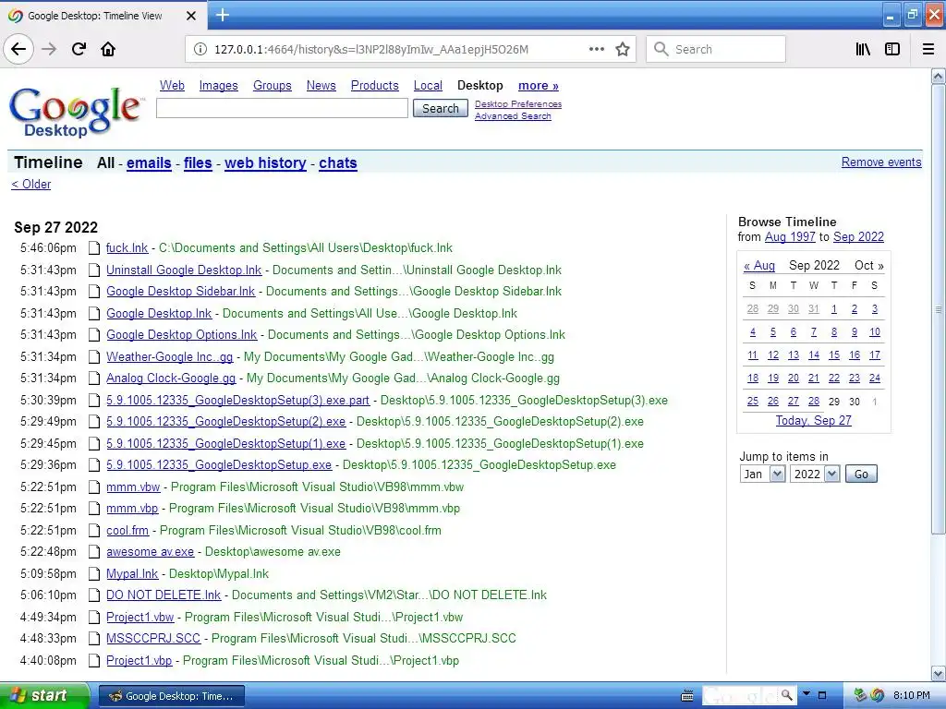Click file icon beside cool.frm
Image resolution: width=946 pixels, height=709 pixels.
(x=93, y=530)
